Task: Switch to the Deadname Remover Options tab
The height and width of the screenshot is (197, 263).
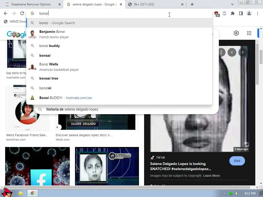Action: pos(31,4)
